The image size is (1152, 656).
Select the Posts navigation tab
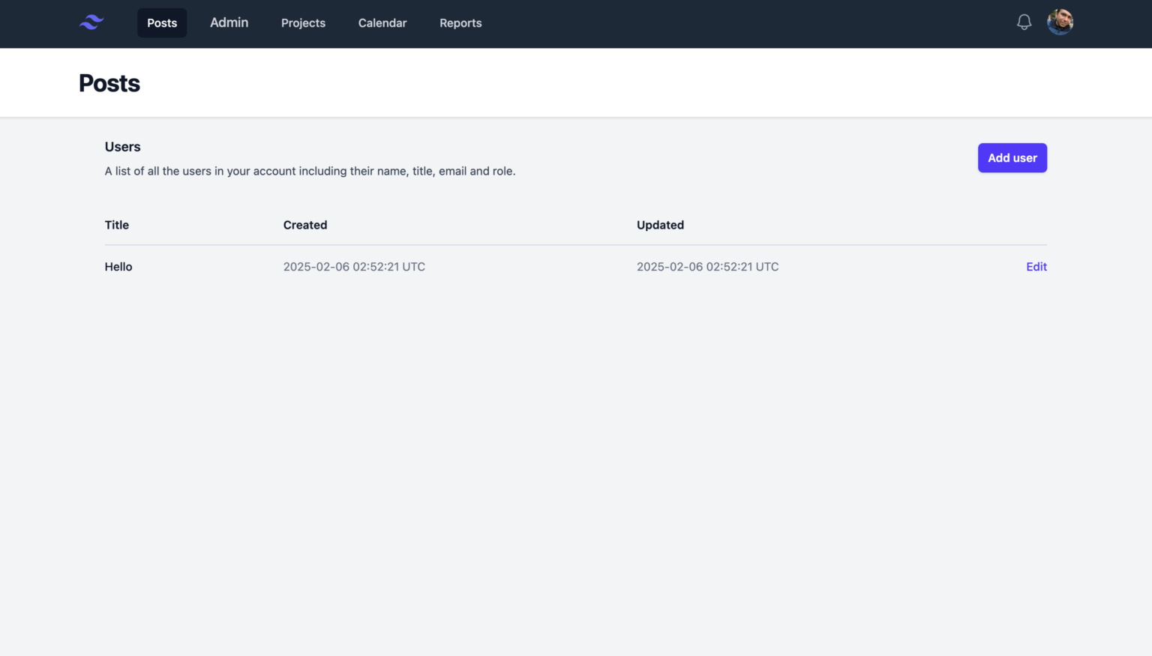click(x=162, y=23)
